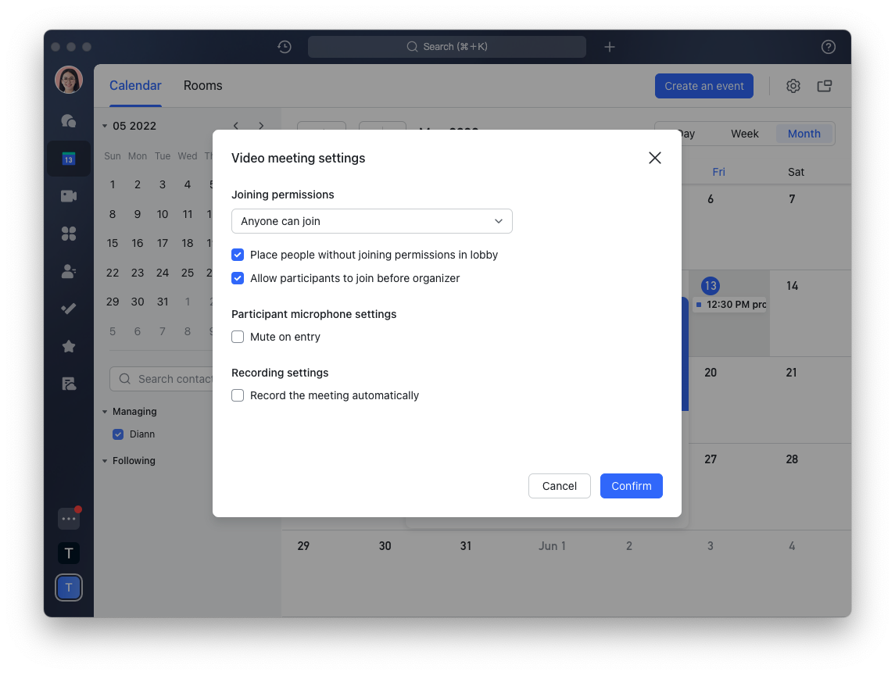This screenshot has width=895, height=675.
Task: Open calendar settings gear icon
Action: 793,86
